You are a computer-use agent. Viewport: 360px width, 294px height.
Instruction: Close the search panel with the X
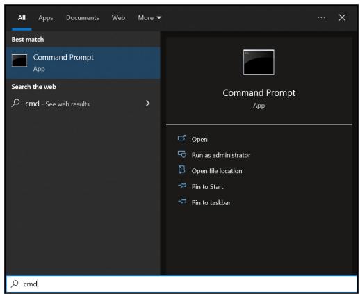tap(342, 17)
